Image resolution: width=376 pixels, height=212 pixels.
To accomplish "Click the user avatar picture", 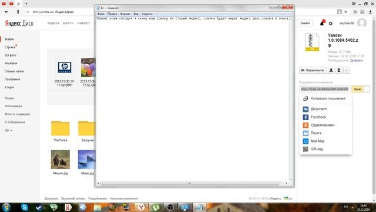I will tap(362, 23).
